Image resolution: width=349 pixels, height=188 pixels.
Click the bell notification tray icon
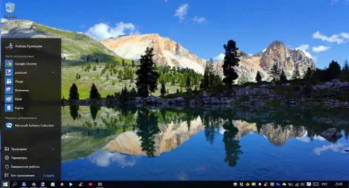[259, 184]
